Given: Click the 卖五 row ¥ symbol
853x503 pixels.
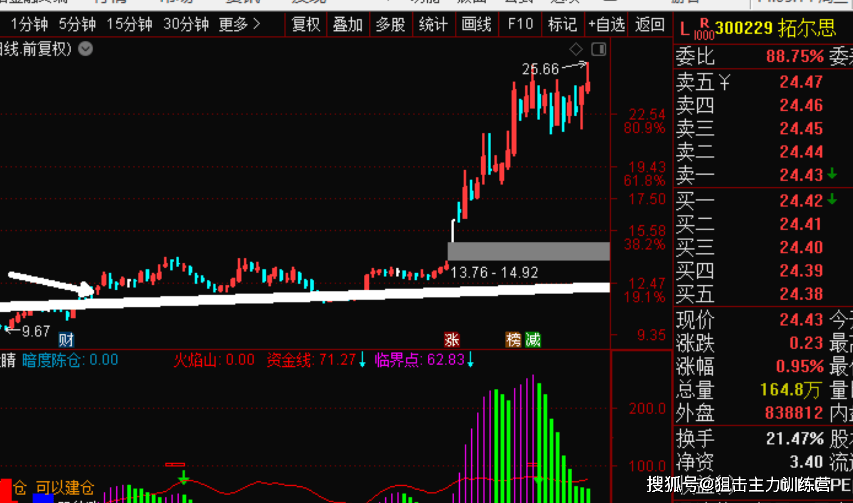Looking at the screenshot, I should pos(724,82).
